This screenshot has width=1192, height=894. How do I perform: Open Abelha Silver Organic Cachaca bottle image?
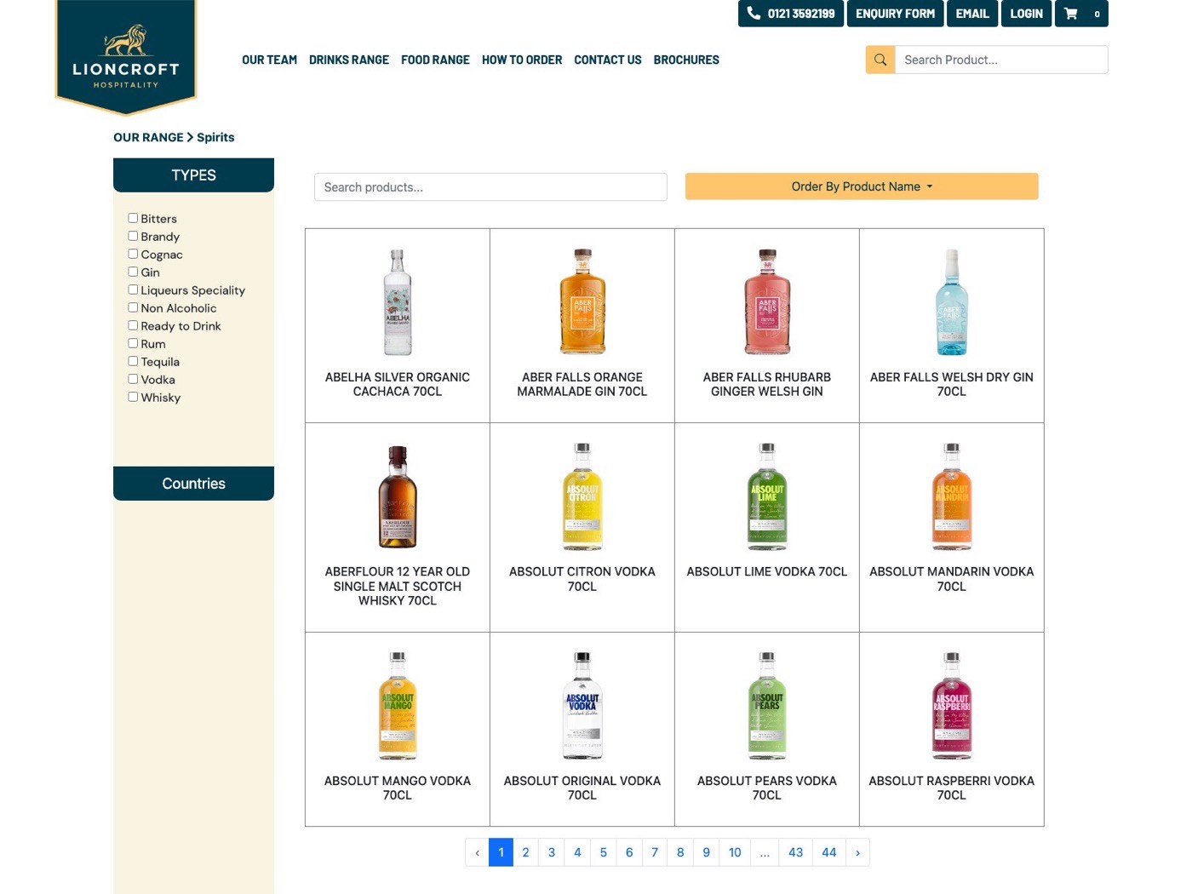tap(398, 302)
